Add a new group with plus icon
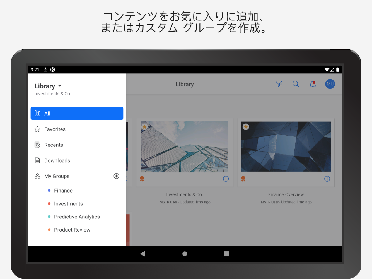 tap(117, 176)
